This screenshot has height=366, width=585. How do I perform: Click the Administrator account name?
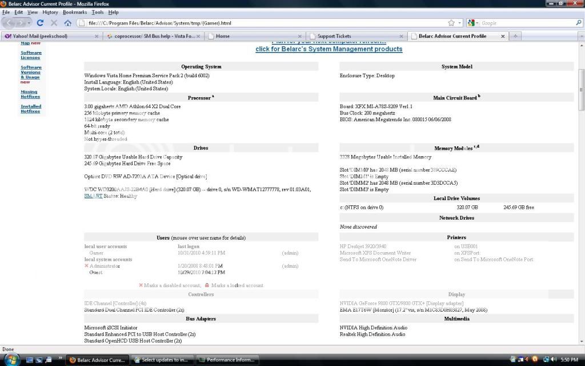(105, 266)
